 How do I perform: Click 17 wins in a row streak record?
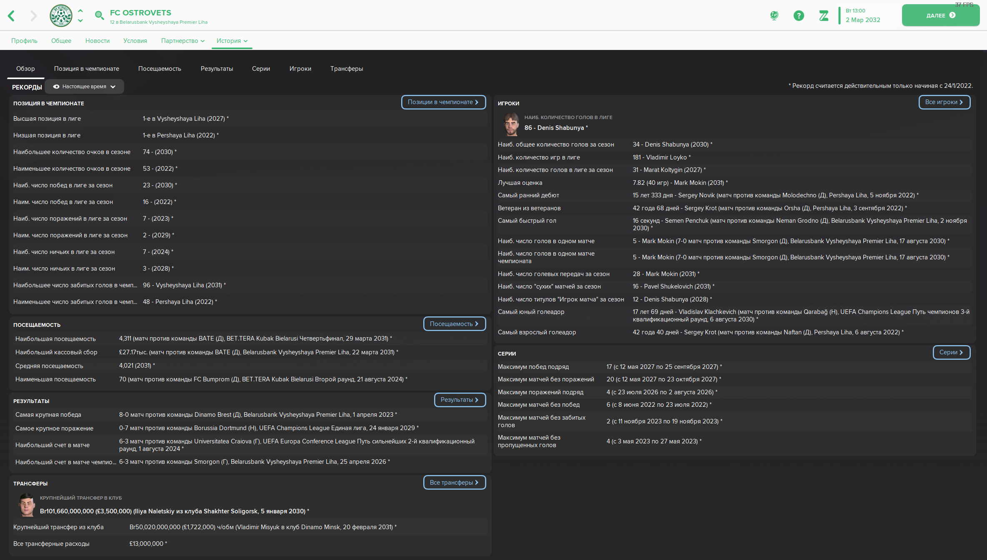pyautogui.click(x=664, y=367)
